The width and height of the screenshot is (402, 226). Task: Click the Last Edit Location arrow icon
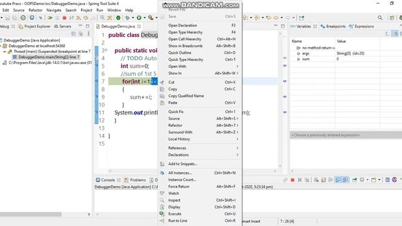tap(268, 18)
